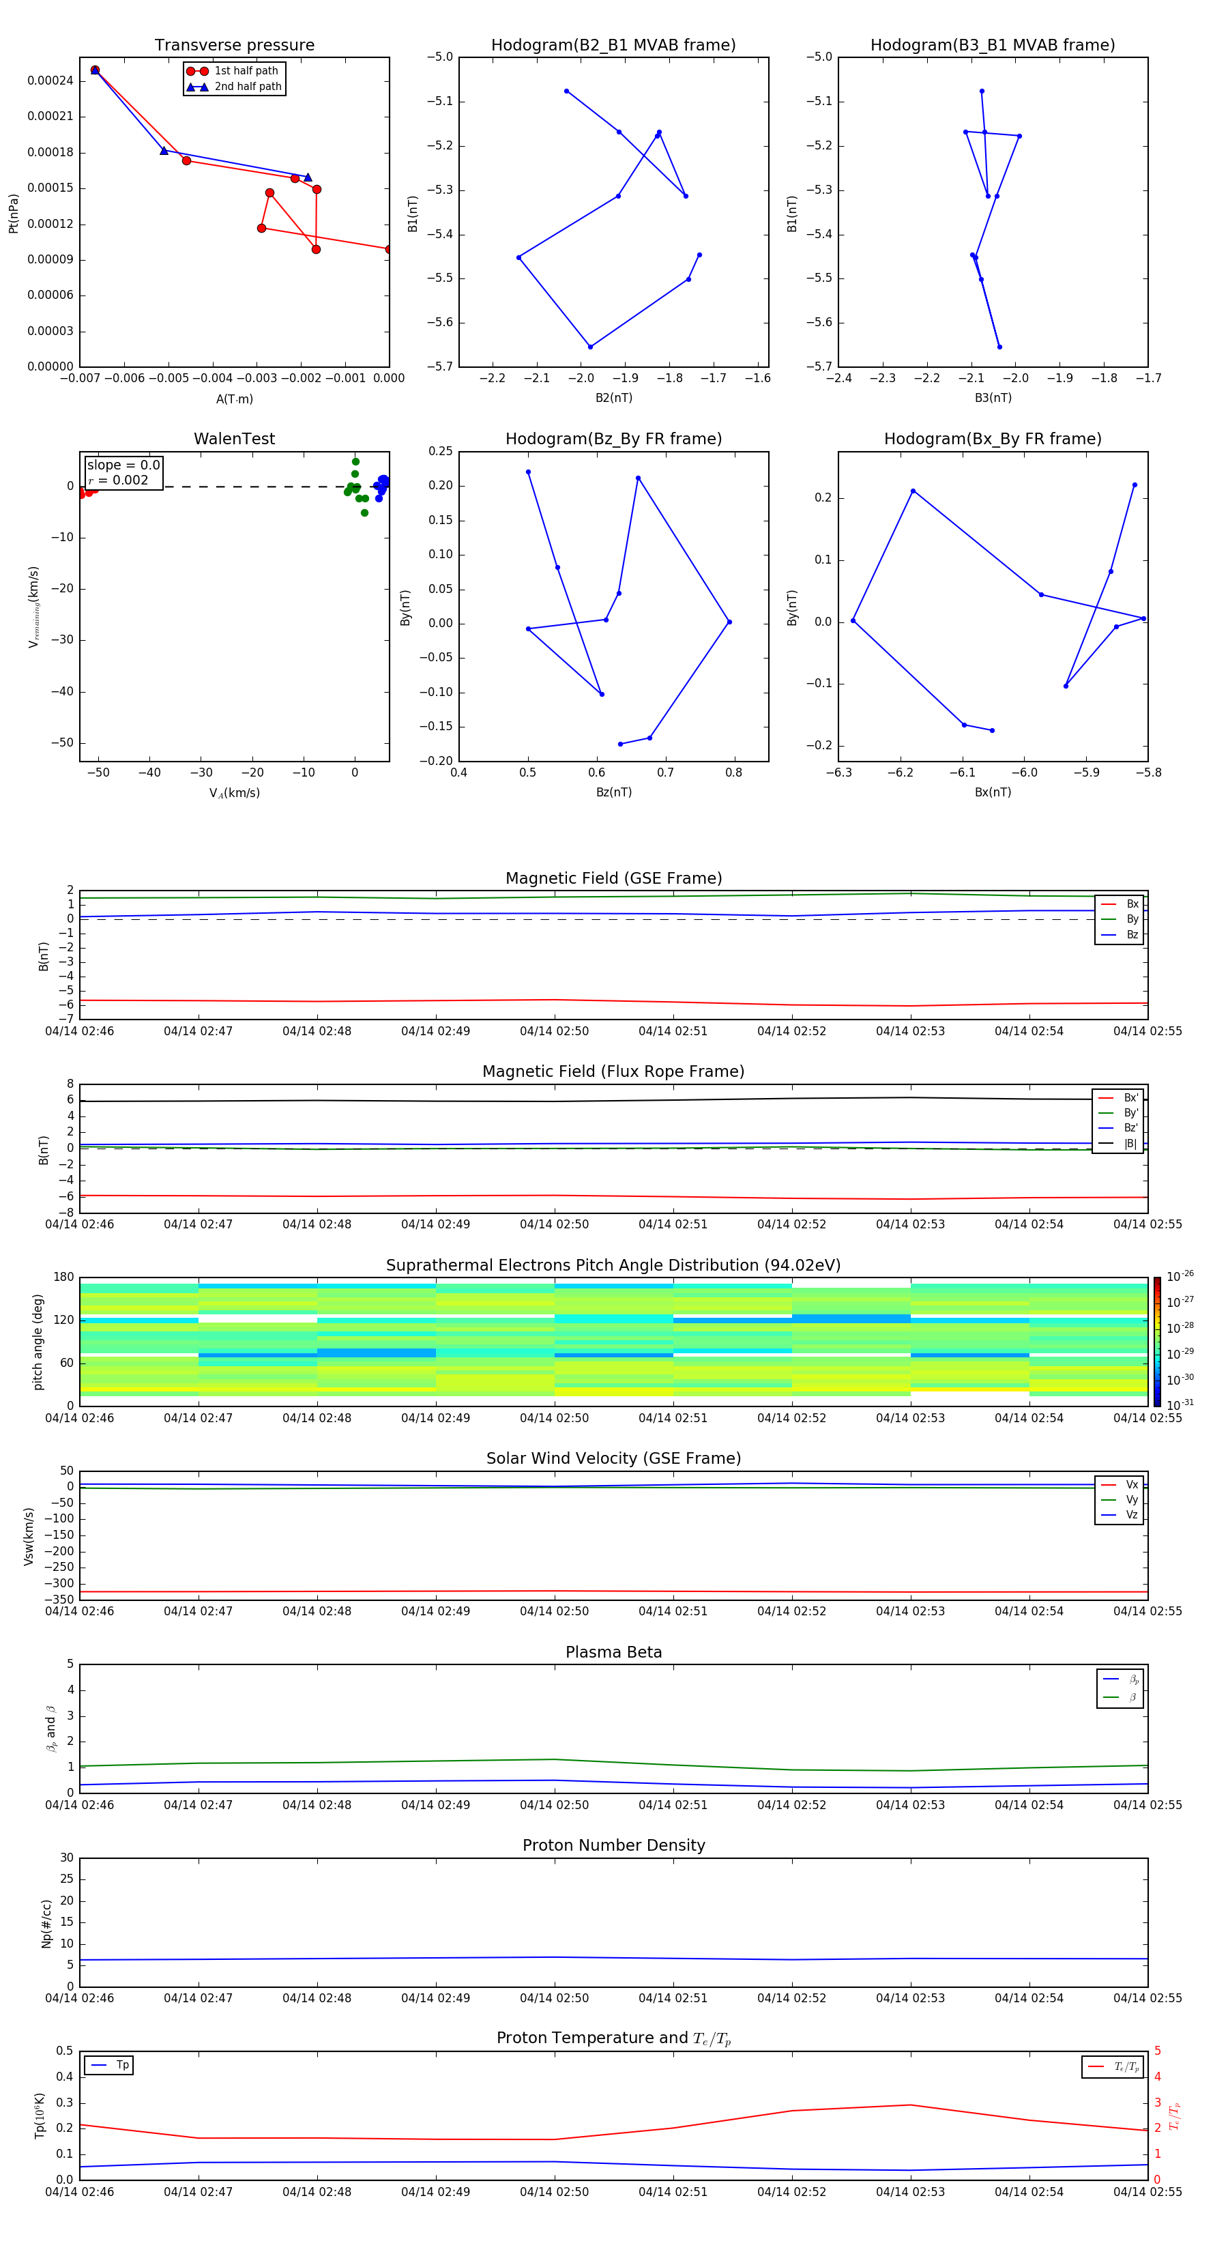Viewport: 1228px width, 2252px height.
Task: Select the "Magnetic Field (Flux Rope Frame)" title
Action: 613,1072
